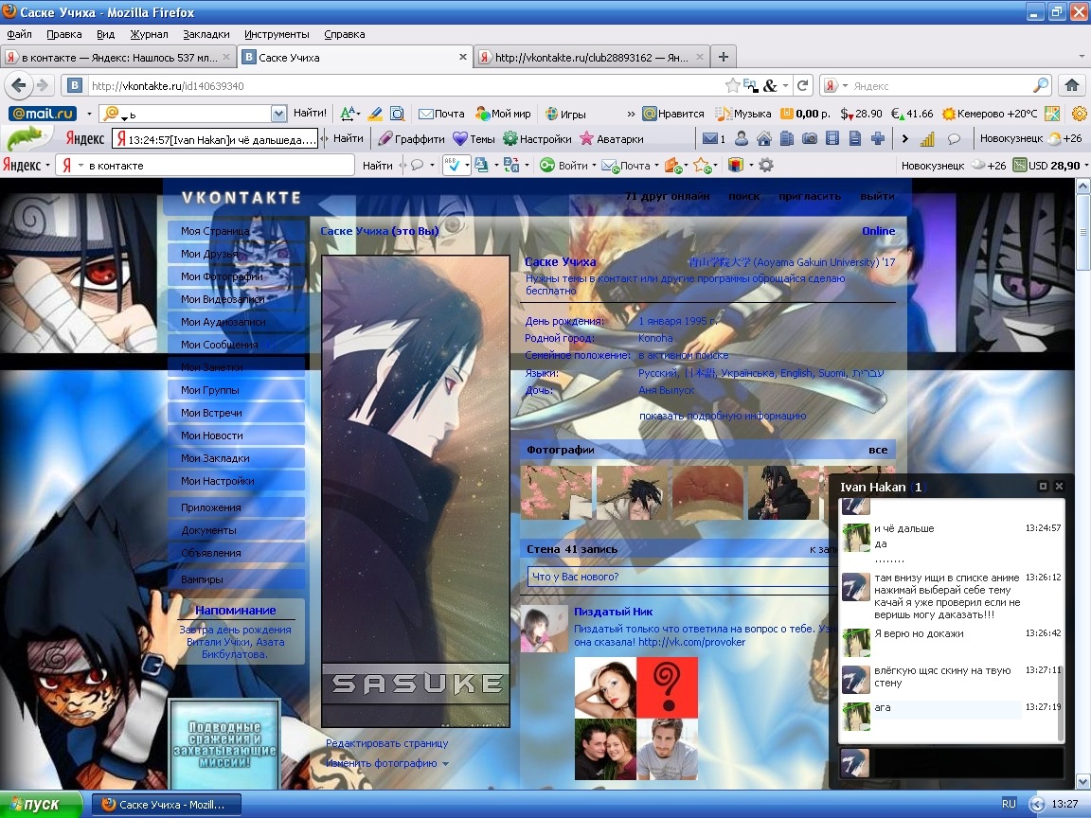
Task: Open the Закладки menu
Action: [206, 34]
